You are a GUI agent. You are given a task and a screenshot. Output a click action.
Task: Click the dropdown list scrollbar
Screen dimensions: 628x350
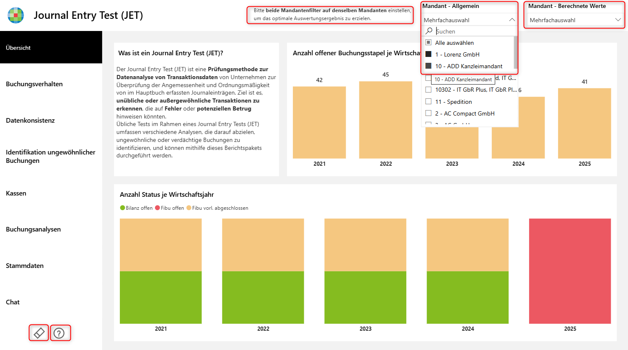(516, 52)
